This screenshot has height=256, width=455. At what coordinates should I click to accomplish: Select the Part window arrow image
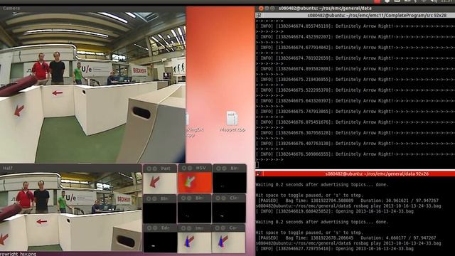point(159,183)
